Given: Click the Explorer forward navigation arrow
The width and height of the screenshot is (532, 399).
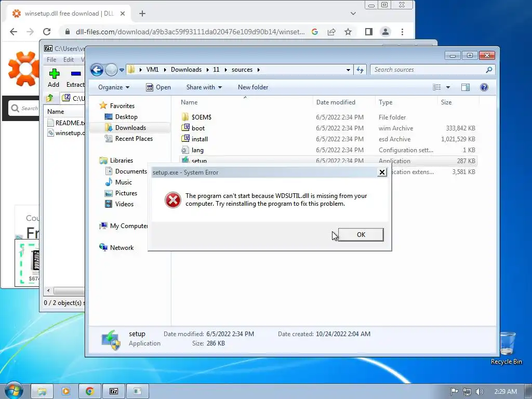Looking at the screenshot, I should 111,70.
